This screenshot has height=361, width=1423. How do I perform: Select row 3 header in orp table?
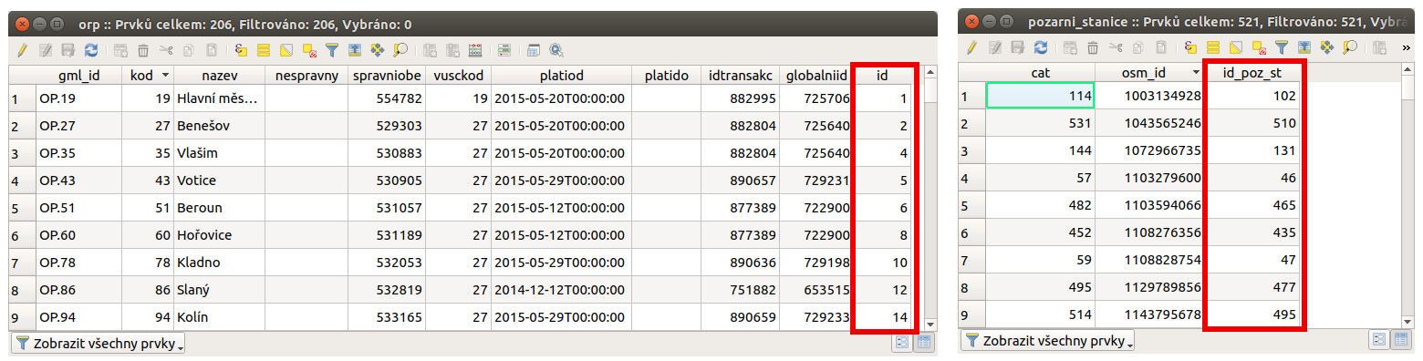tap(21, 153)
